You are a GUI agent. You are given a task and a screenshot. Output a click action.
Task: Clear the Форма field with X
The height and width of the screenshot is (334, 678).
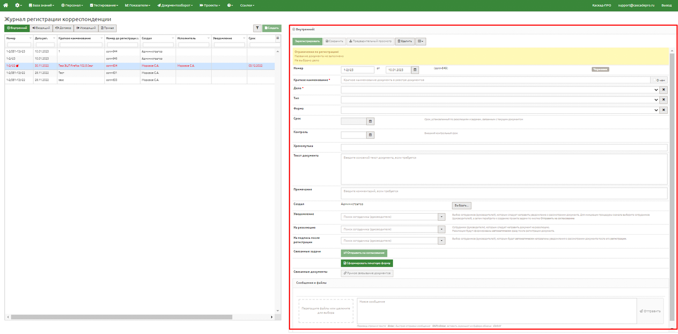[664, 110]
